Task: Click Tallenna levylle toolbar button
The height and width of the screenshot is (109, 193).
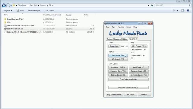Action: pos(34,11)
